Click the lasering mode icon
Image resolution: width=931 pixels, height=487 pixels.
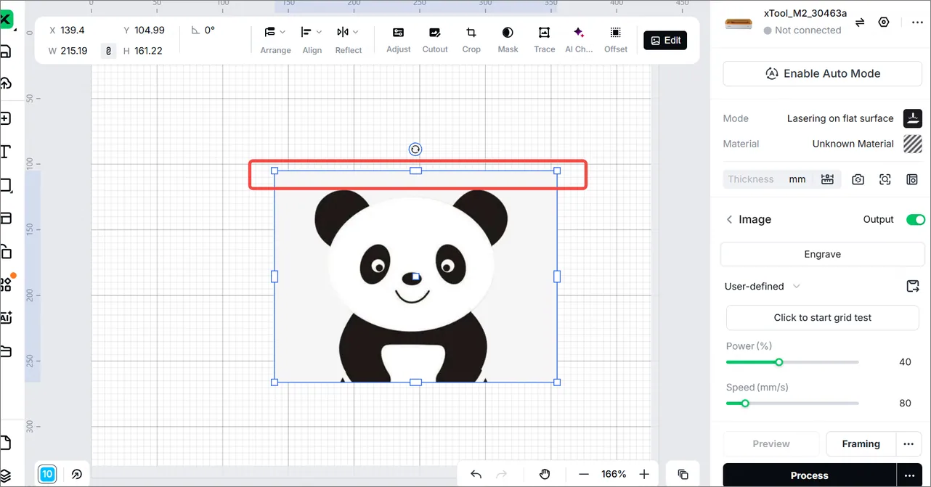[913, 118]
